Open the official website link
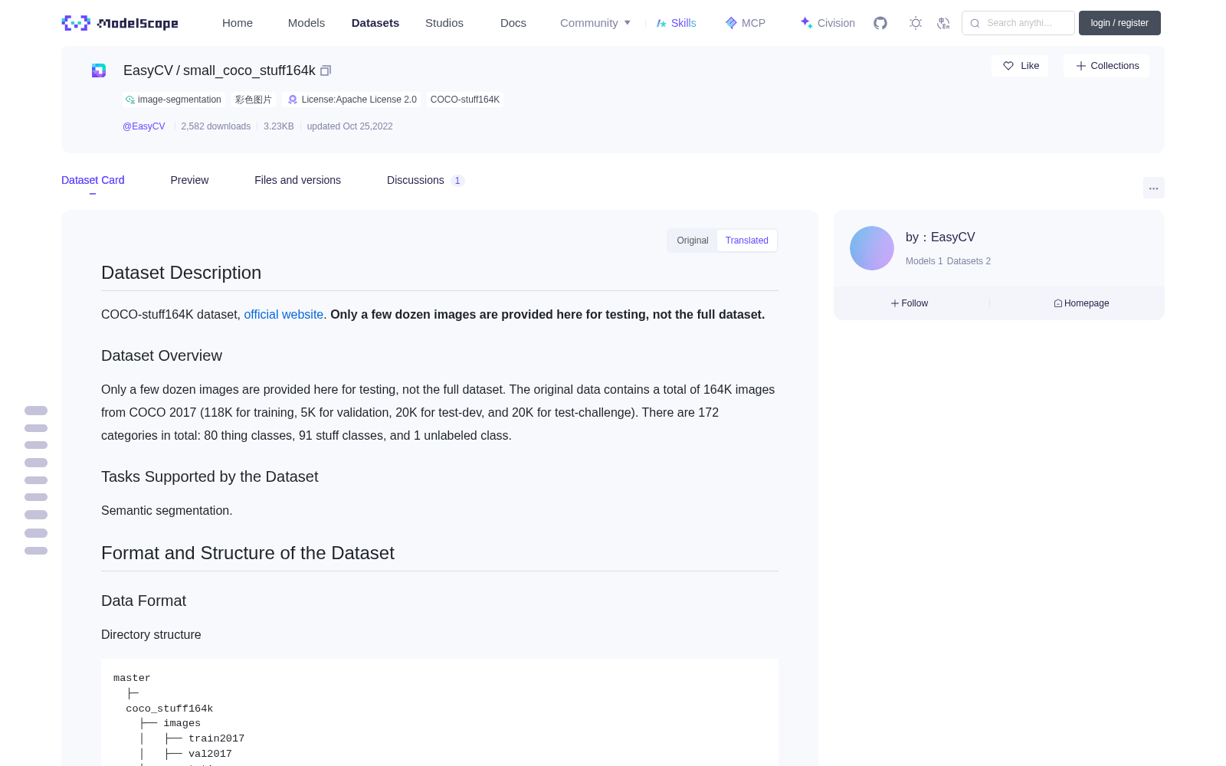Screen dimensions: 1226x766 (284, 315)
